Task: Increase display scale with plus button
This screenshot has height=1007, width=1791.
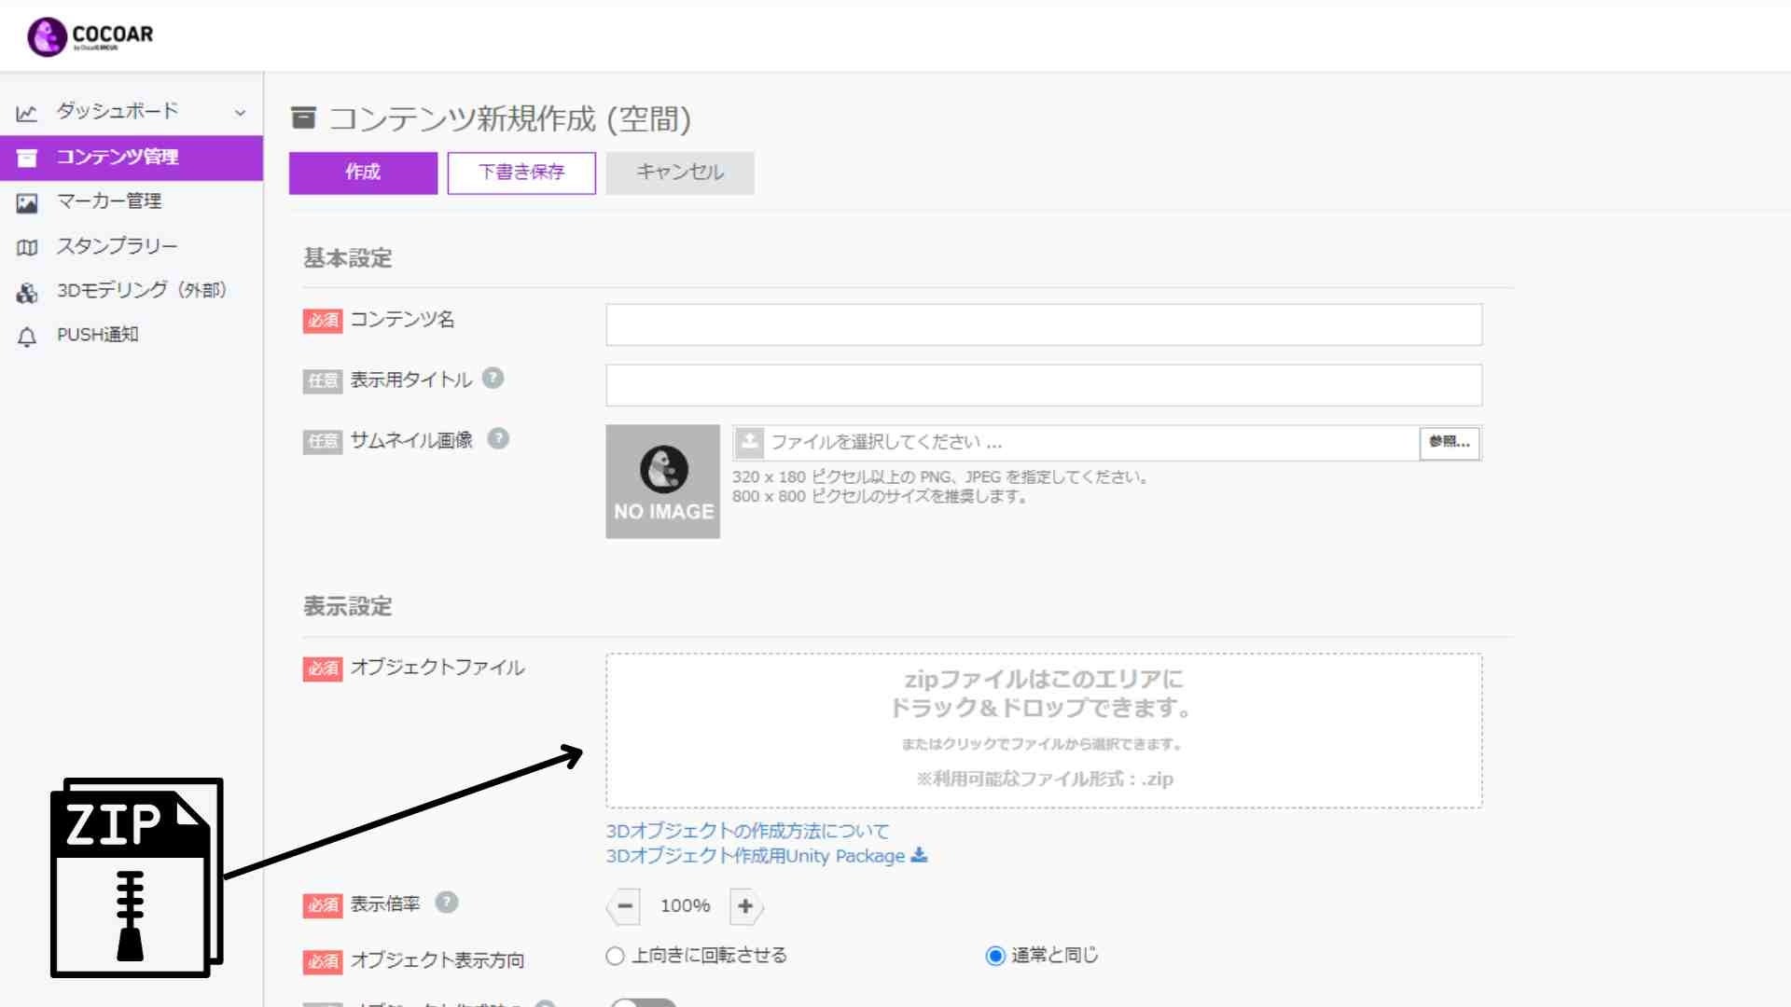Action: pos(744,905)
